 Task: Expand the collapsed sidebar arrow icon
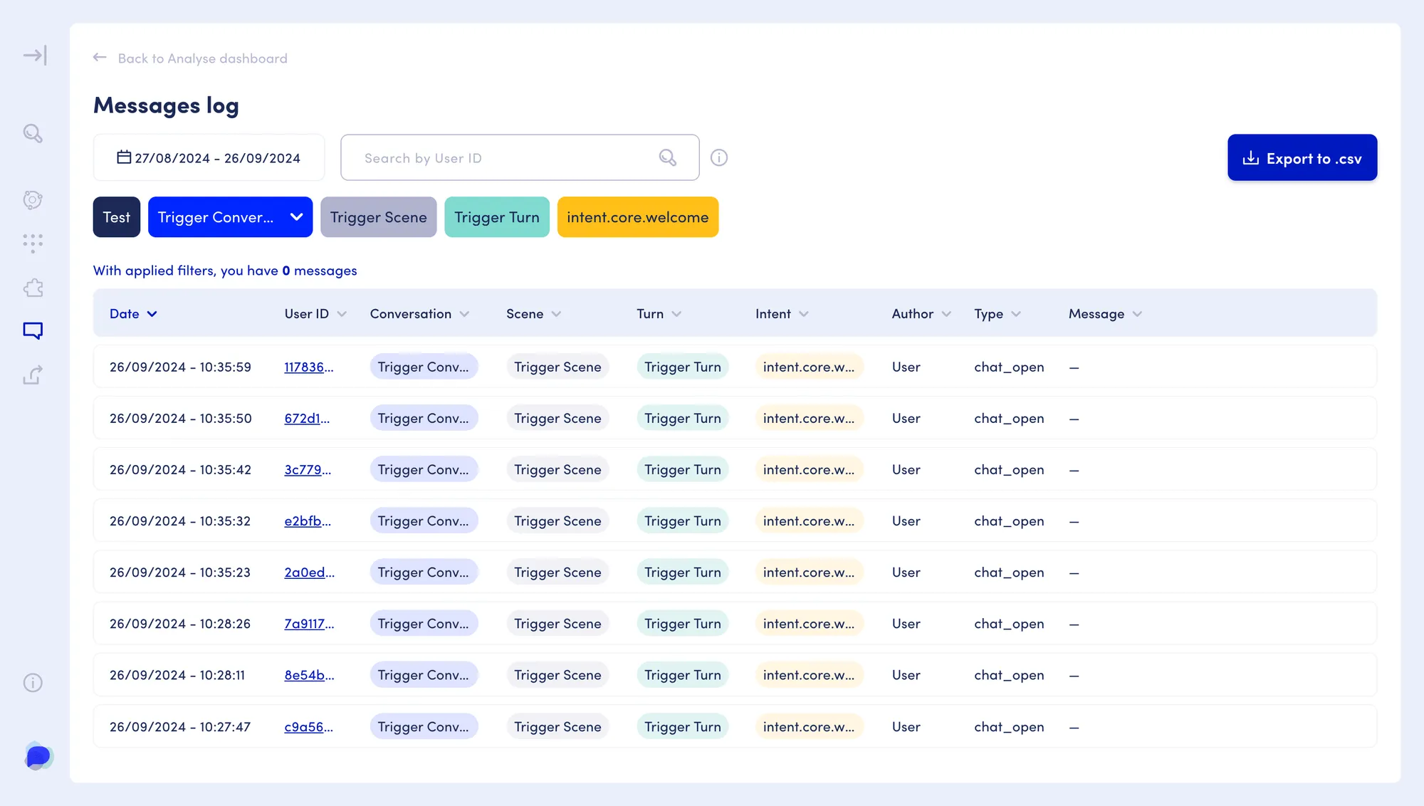(34, 56)
